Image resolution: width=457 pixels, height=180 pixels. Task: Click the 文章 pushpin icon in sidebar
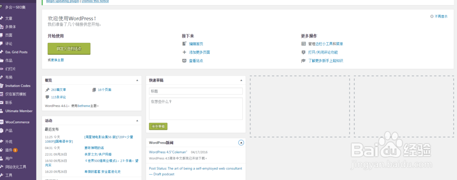click(2, 18)
